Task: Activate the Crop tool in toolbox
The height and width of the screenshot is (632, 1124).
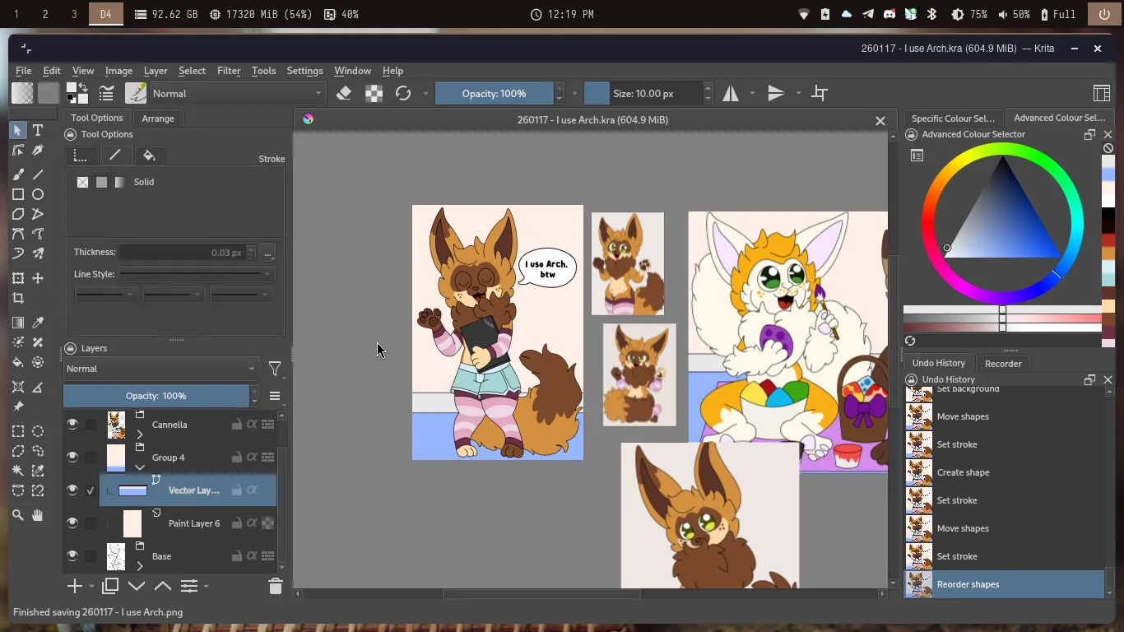Action: coord(18,299)
